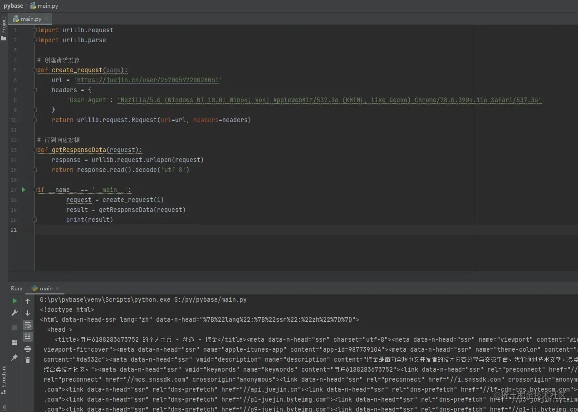Click Up the Stack Trace arrow
Screen dimensions: 578x412
(28, 301)
